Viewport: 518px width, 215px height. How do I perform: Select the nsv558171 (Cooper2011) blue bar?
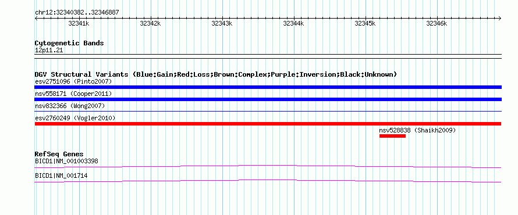(x=268, y=99)
